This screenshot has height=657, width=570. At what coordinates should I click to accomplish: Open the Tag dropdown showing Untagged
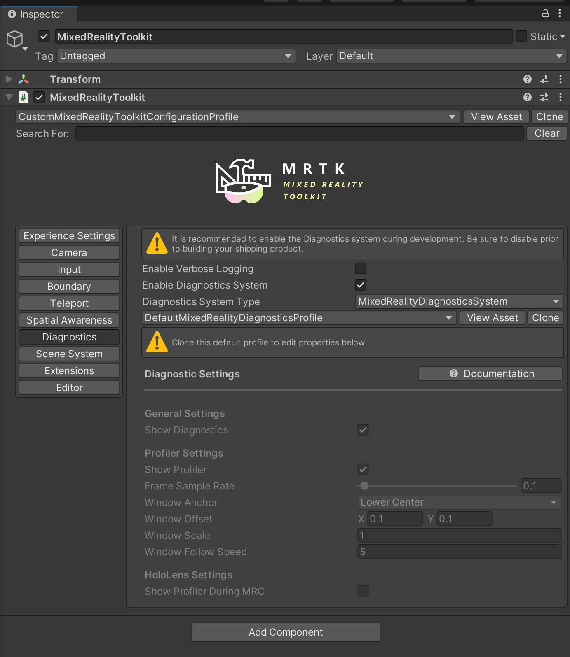[x=176, y=56]
